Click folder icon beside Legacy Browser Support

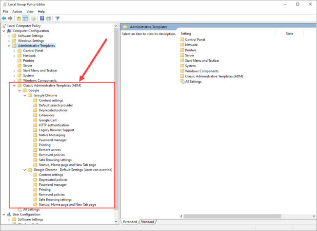[x=35, y=130]
